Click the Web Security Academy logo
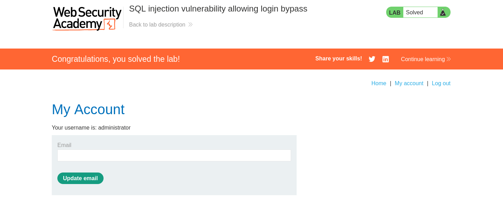503x198 pixels. pos(87,19)
